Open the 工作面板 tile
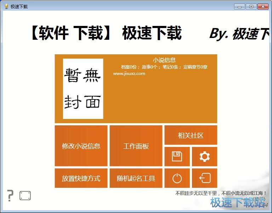This screenshot has width=272, height=213. [x=136, y=146]
